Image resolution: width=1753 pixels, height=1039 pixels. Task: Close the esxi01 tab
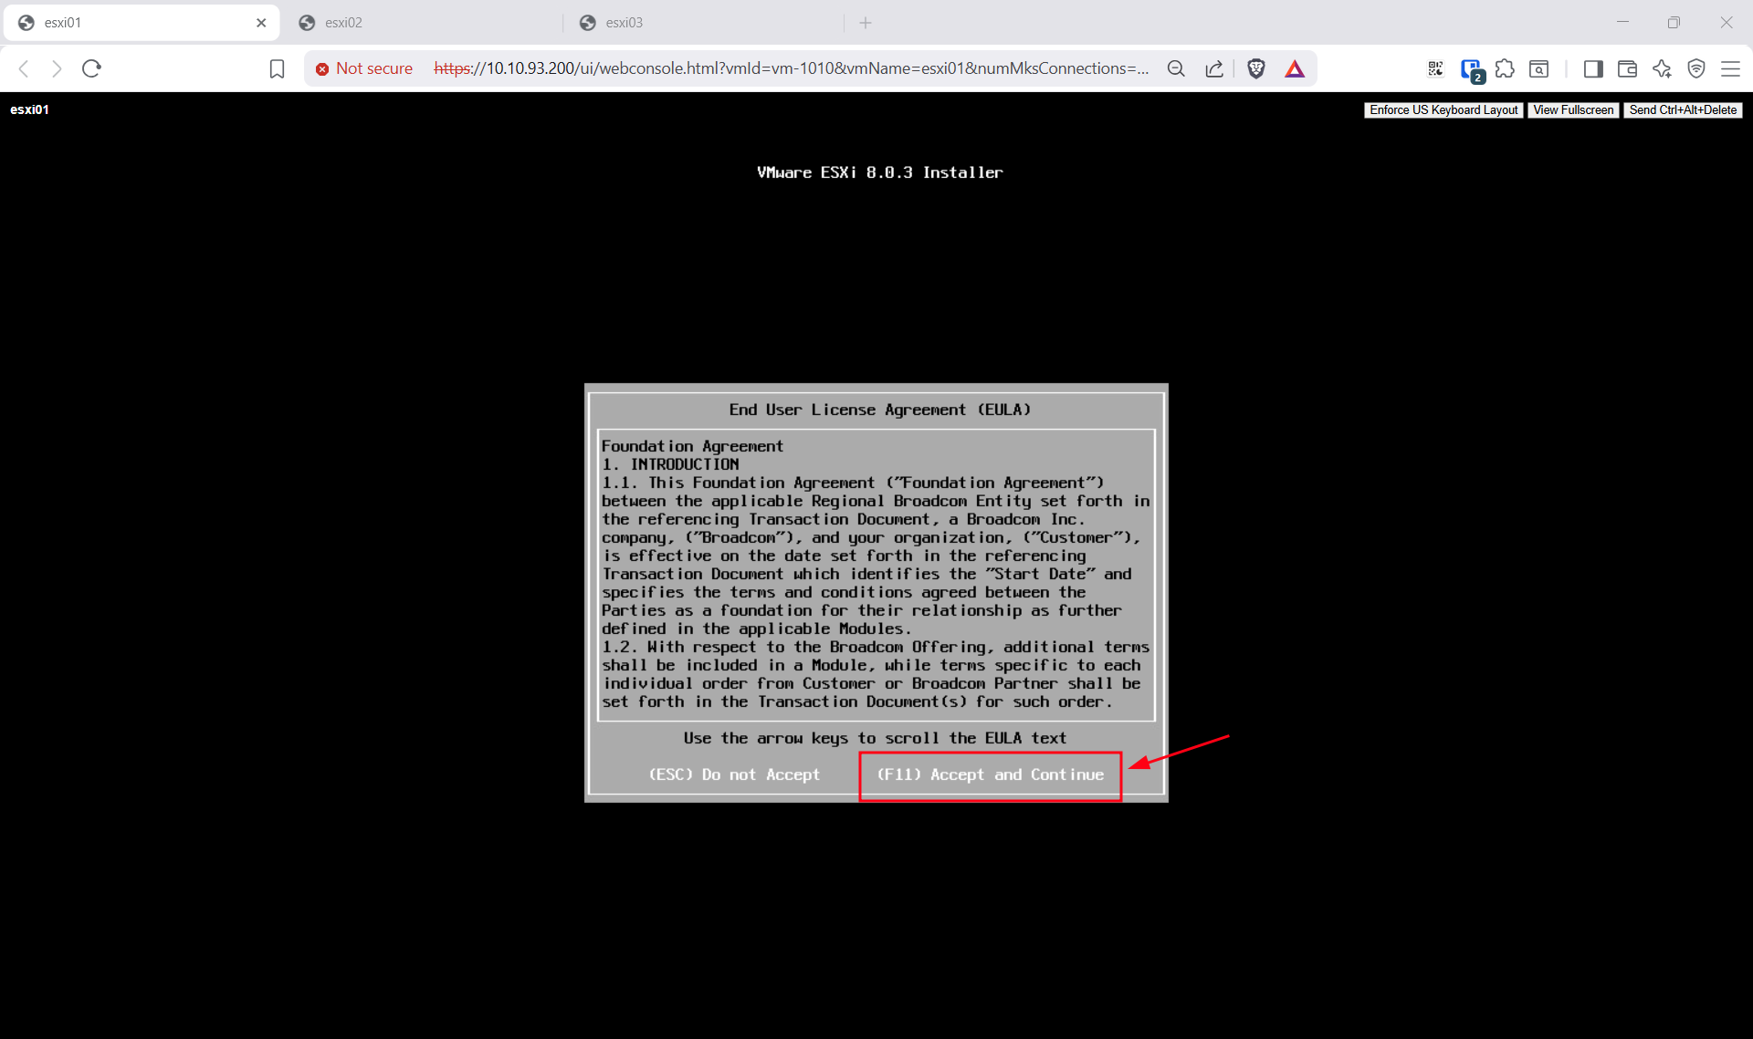261,23
